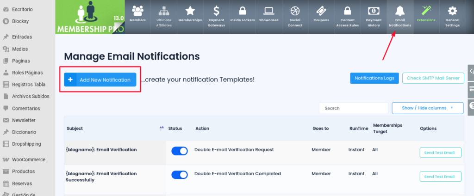Screen dimensions: 474x196
Task: Click the Membership Pro logo
Action: coord(90,17)
